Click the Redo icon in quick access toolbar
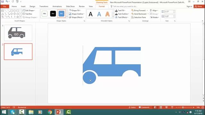The width and height of the screenshot is (205, 115). click(13, 2)
